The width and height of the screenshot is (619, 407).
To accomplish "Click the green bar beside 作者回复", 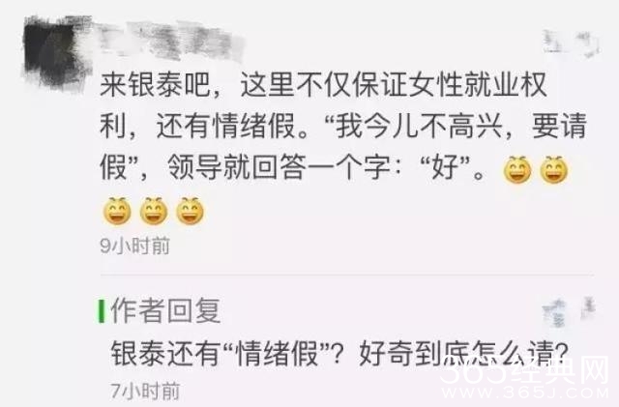I will [x=102, y=311].
